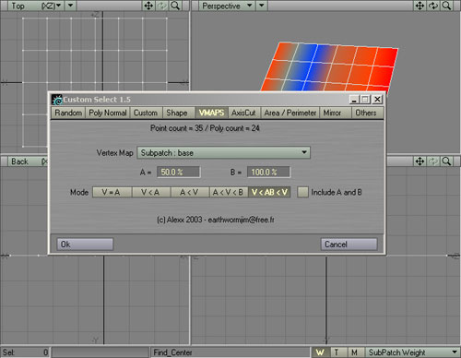Open the Vertex Map dropdown
This screenshot has height=358, width=461.
(x=223, y=153)
